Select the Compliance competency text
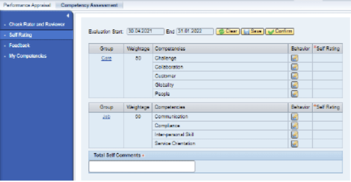Viewport: 351px width, 182px height. 167,126
